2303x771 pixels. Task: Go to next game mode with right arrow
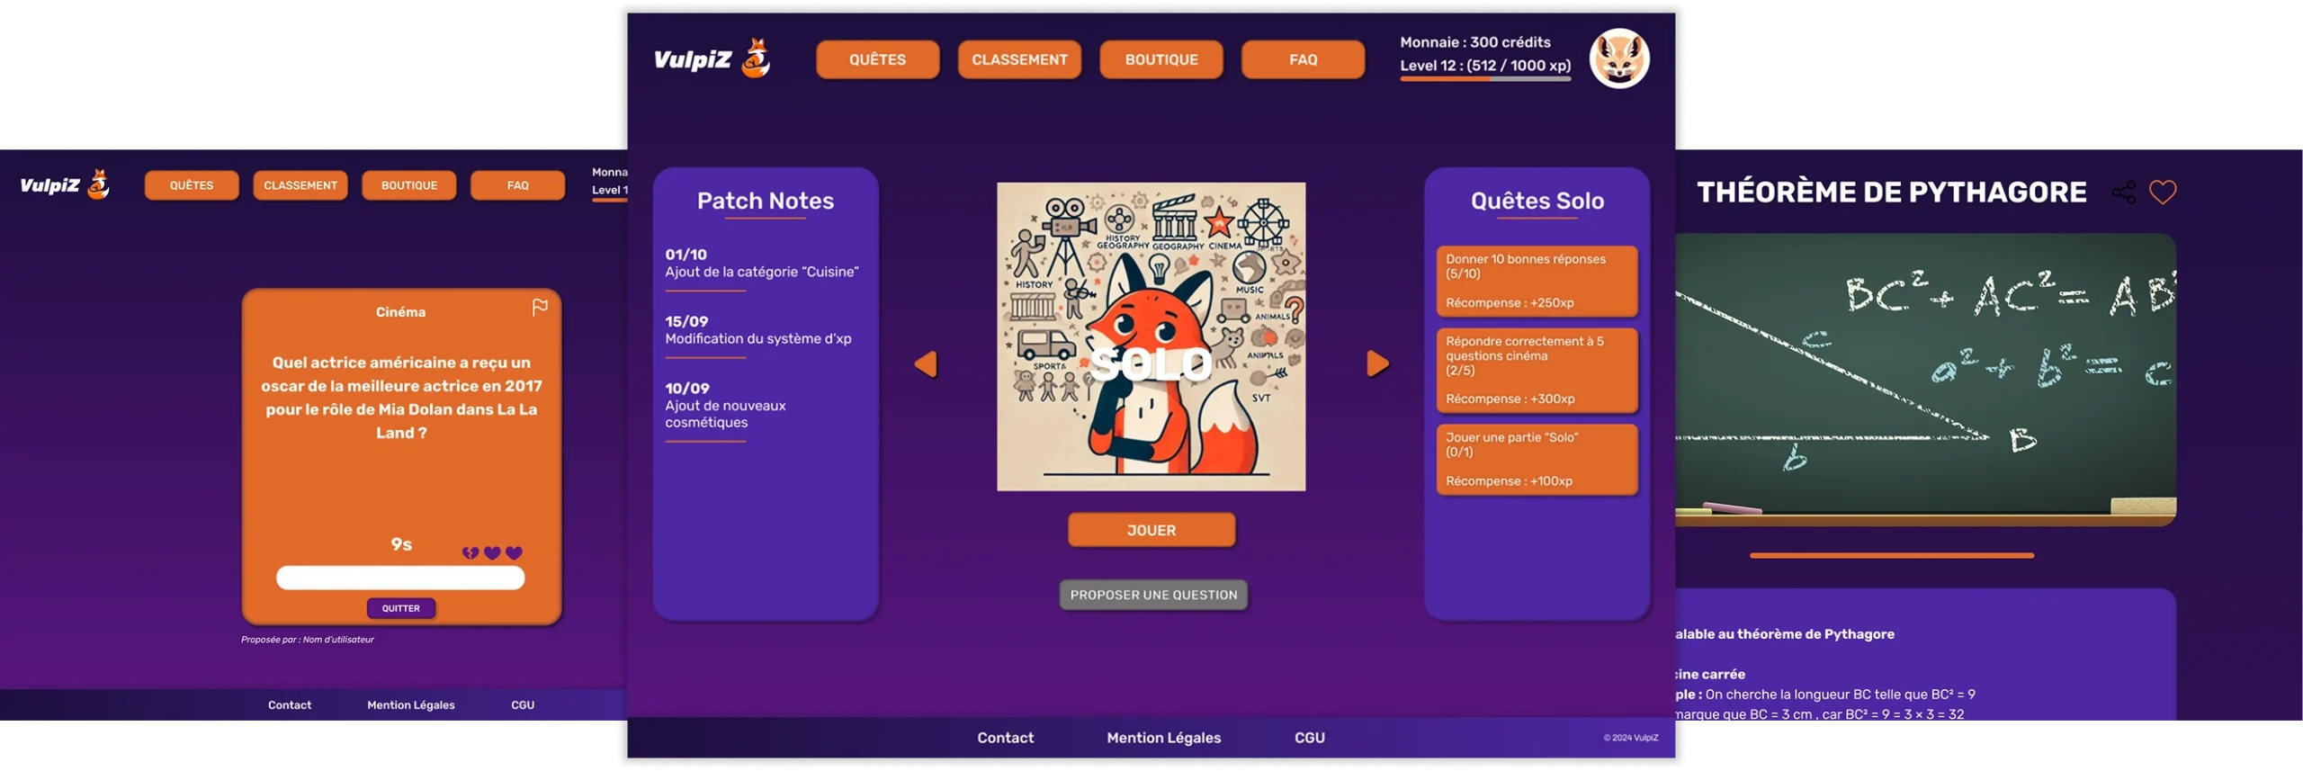click(x=1377, y=363)
